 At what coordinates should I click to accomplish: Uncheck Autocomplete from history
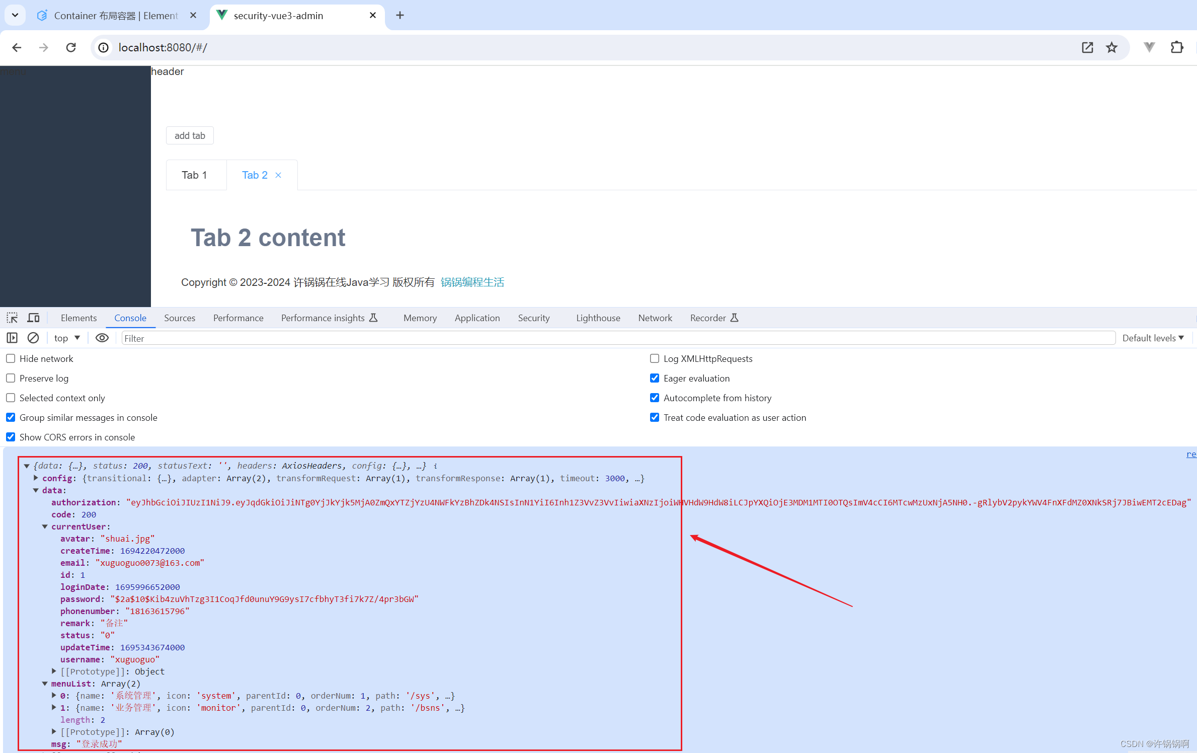pos(655,398)
